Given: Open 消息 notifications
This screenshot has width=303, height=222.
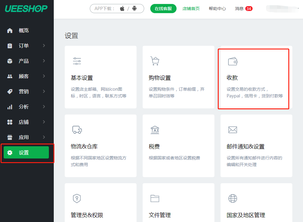Looking at the screenshot, I should 239,9.
